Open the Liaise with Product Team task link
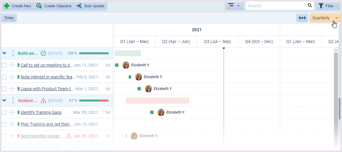342x152 pixels. click(x=47, y=89)
